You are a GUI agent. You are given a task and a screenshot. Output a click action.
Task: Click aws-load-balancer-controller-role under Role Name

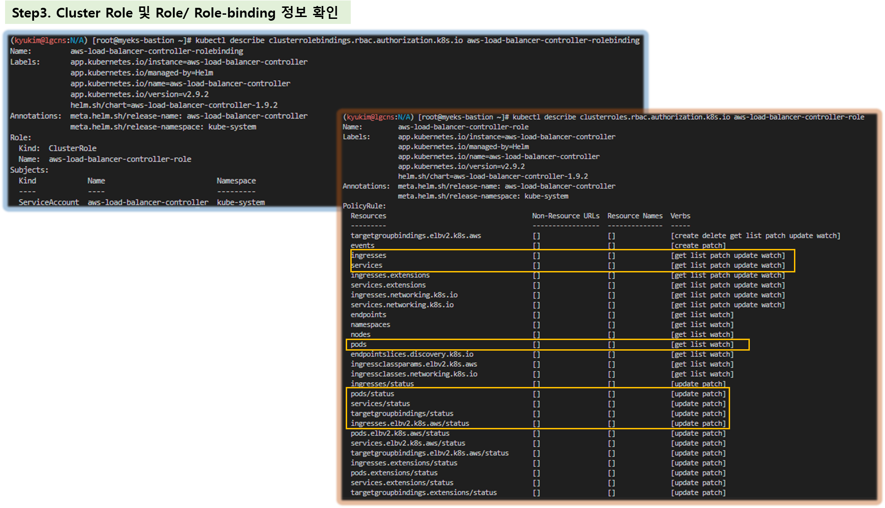(x=120, y=159)
